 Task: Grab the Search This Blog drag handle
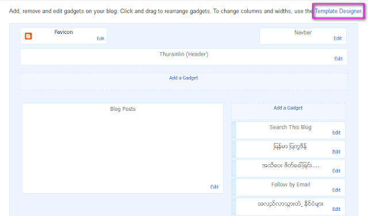[233, 130]
